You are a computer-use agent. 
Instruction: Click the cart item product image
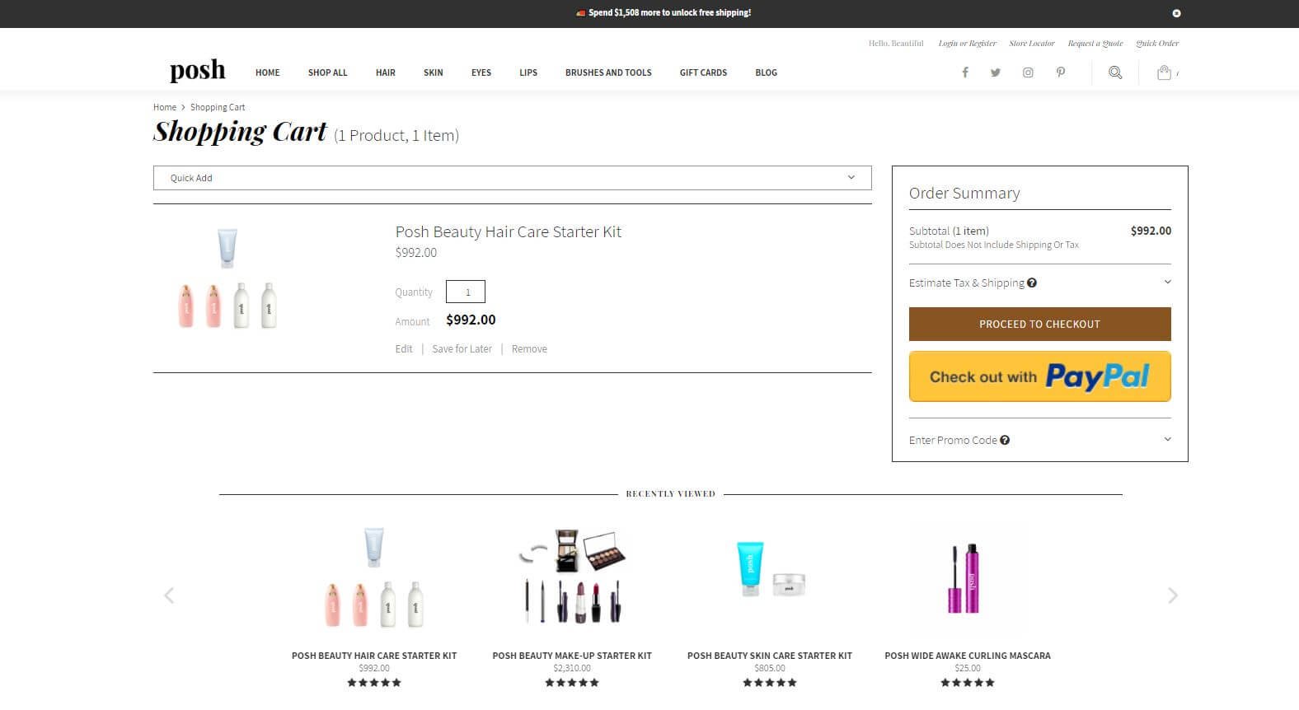(x=227, y=278)
